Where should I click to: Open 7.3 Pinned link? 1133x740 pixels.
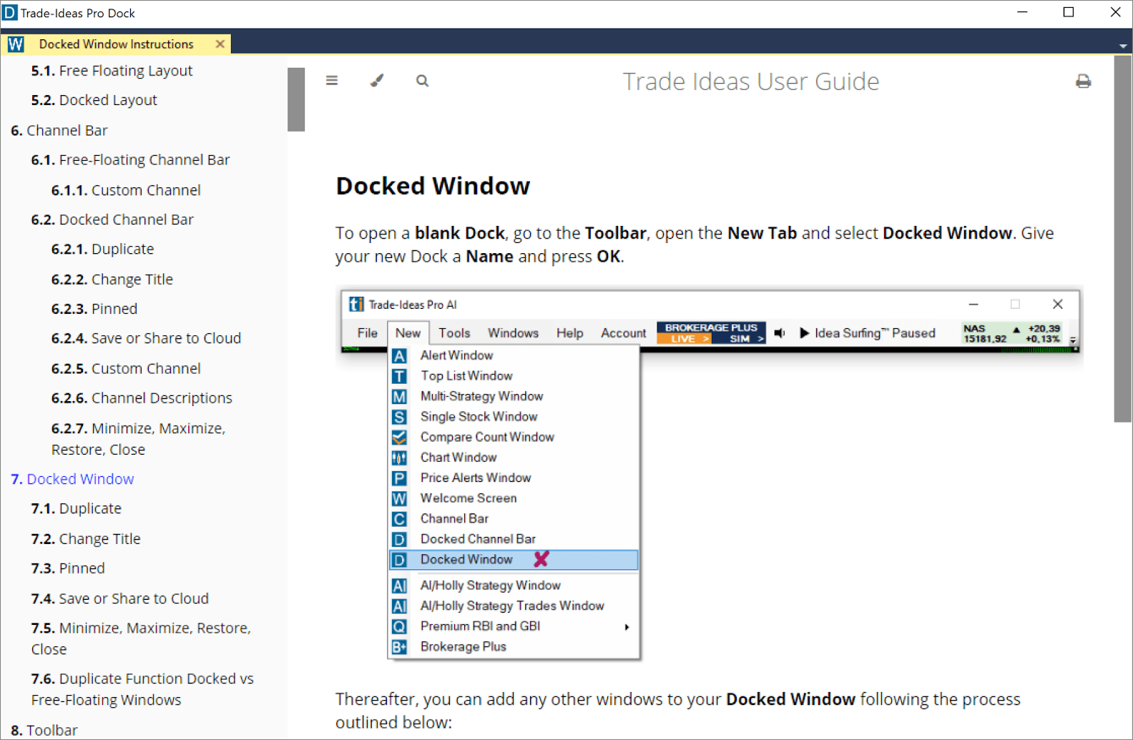coord(68,568)
